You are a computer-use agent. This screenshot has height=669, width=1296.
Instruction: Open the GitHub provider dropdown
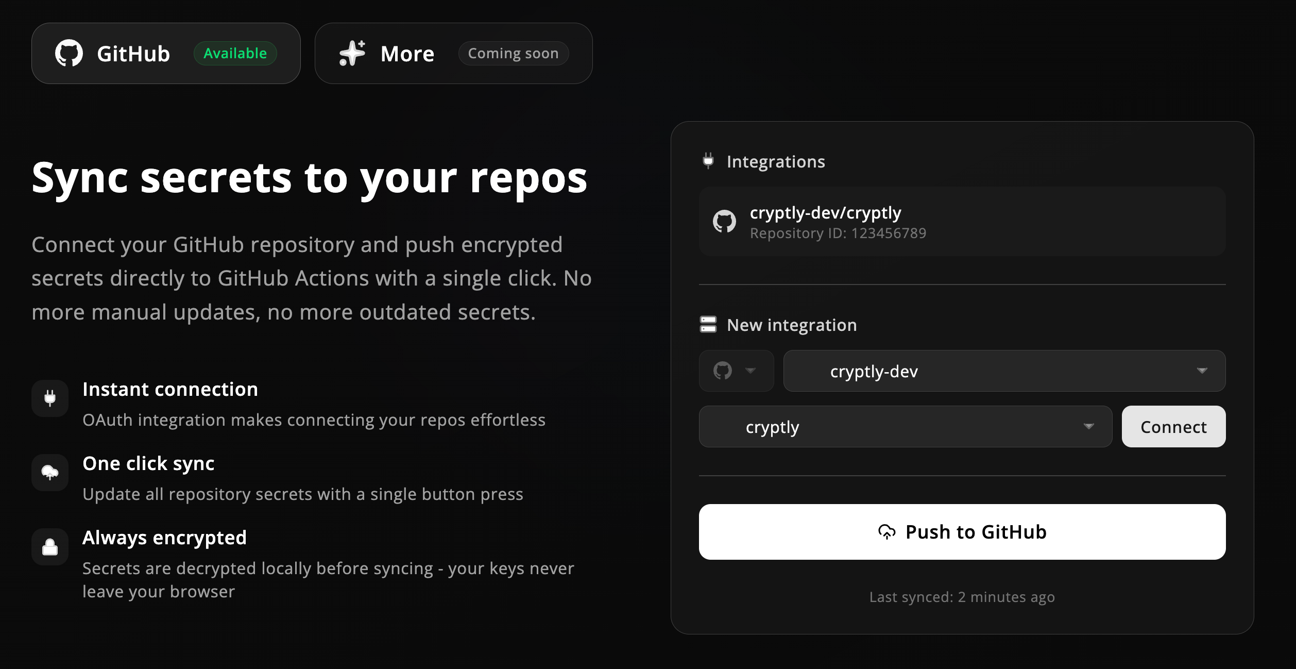(x=736, y=371)
